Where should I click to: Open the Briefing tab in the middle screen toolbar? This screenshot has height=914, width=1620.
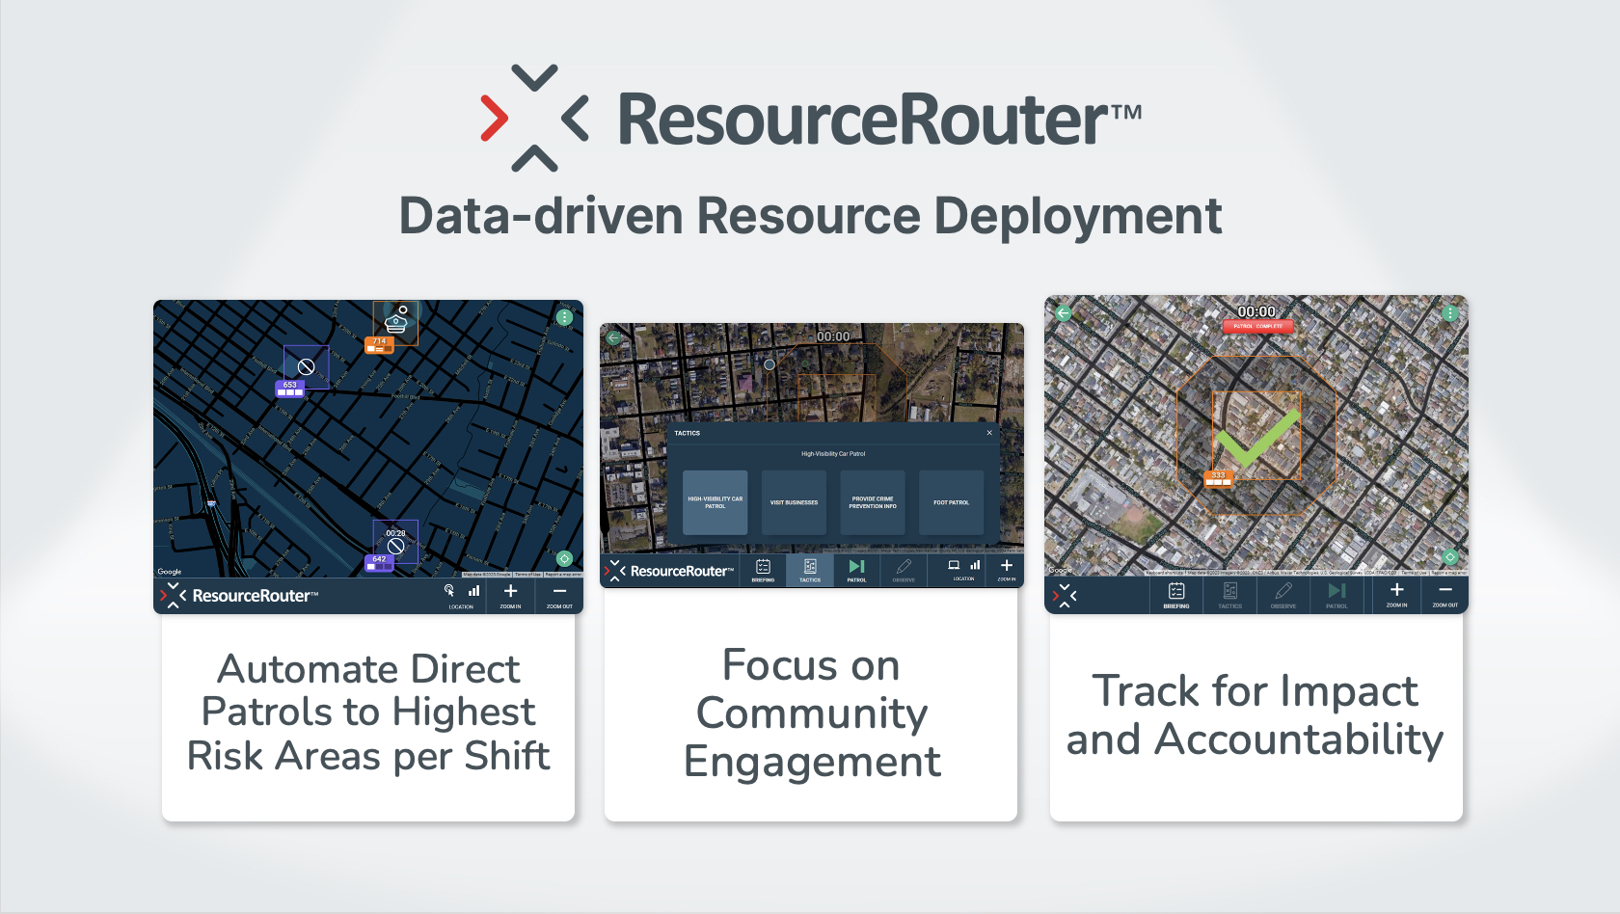click(763, 570)
